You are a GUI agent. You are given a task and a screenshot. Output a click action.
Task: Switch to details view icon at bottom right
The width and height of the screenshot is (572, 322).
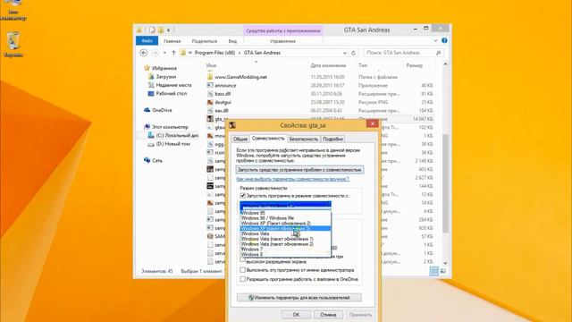point(434,271)
